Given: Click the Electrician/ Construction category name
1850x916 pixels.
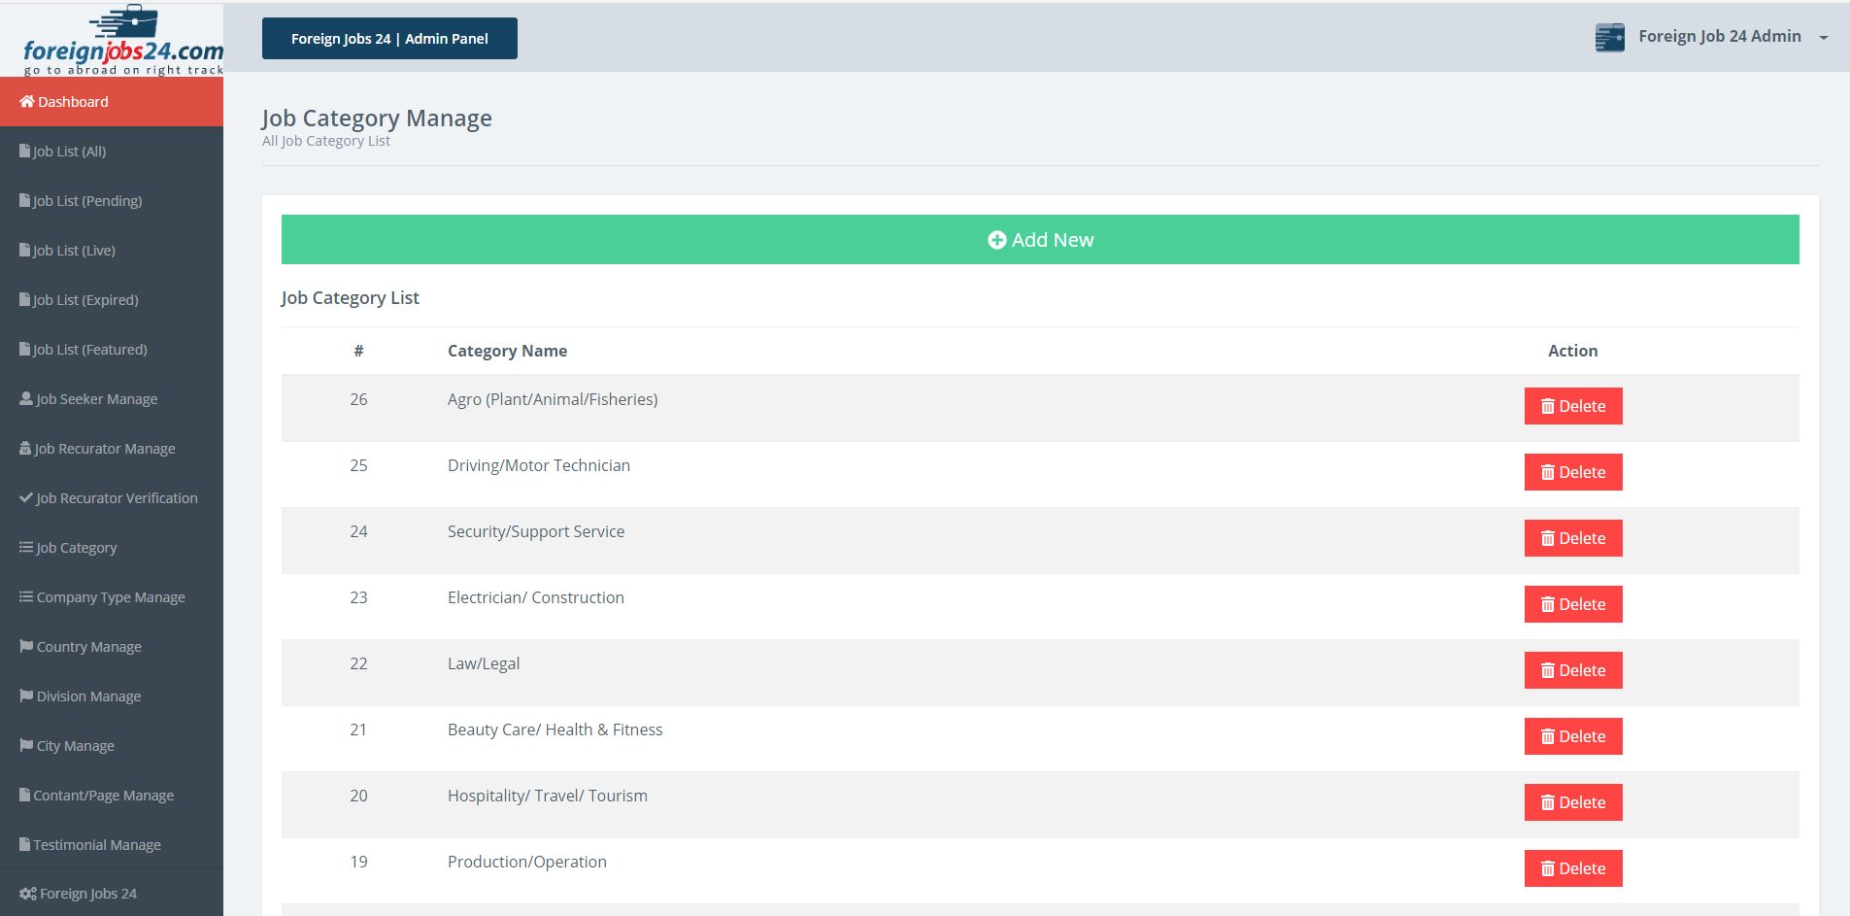Looking at the screenshot, I should pyautogui.click(x=536, y=597).
